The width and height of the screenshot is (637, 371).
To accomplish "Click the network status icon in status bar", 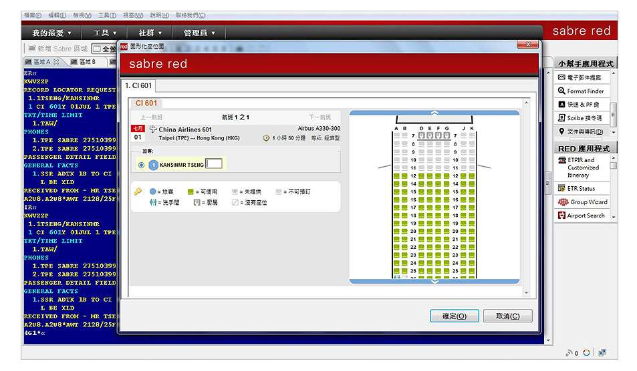I will 569,353.
